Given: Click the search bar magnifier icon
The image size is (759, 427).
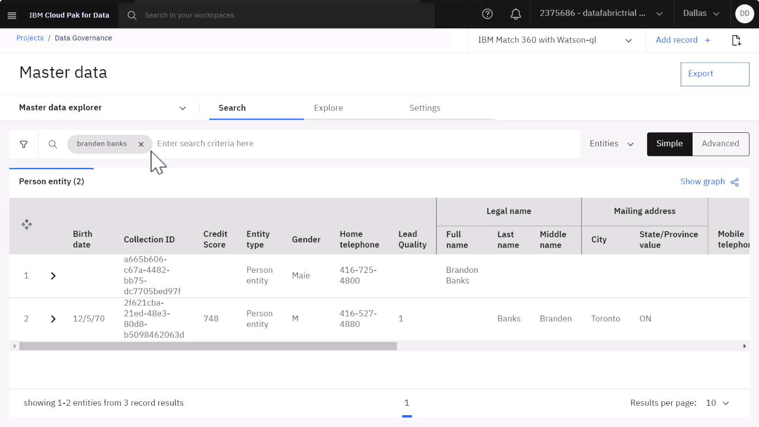Looking at the screenshot, I should (x=53, y=144).
